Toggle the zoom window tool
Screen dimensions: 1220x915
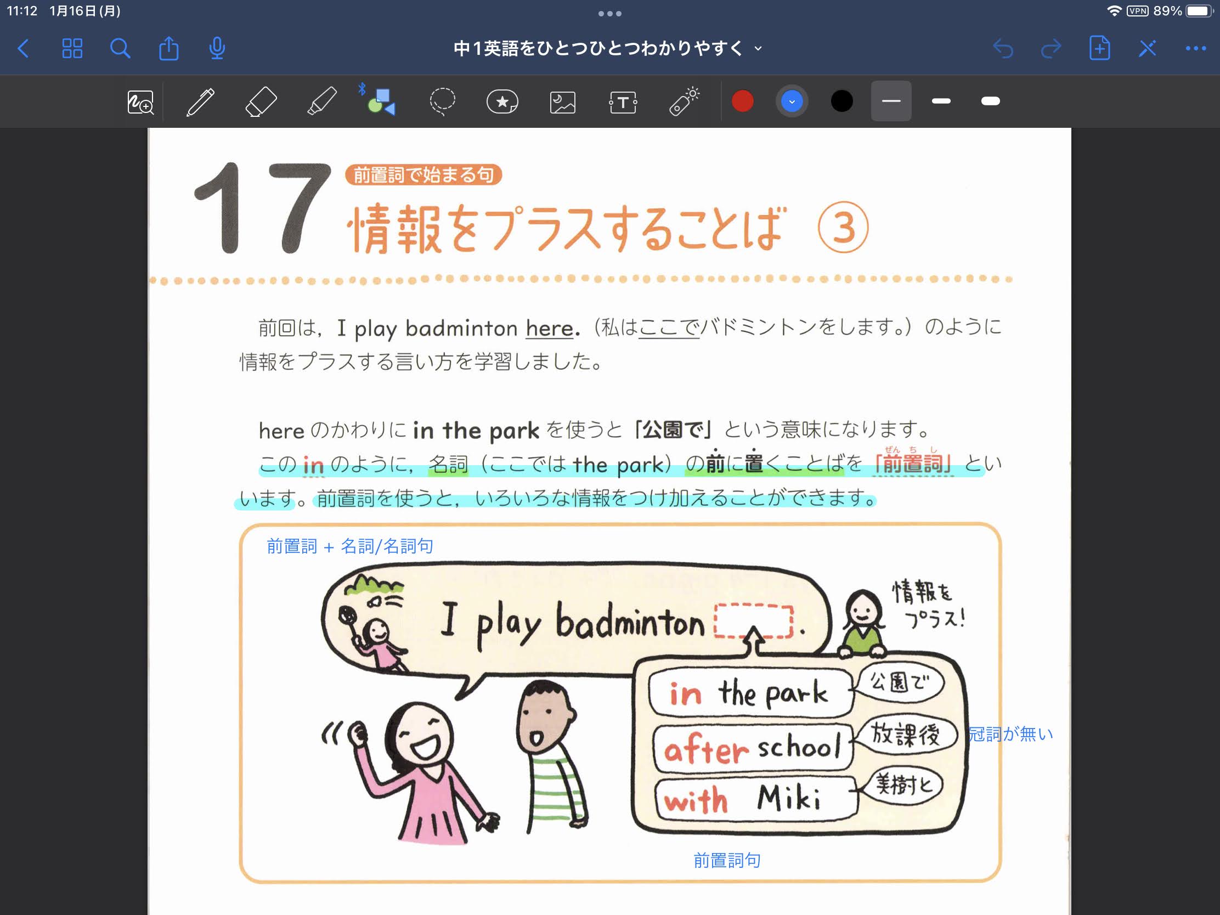click(x=141, y=101)
